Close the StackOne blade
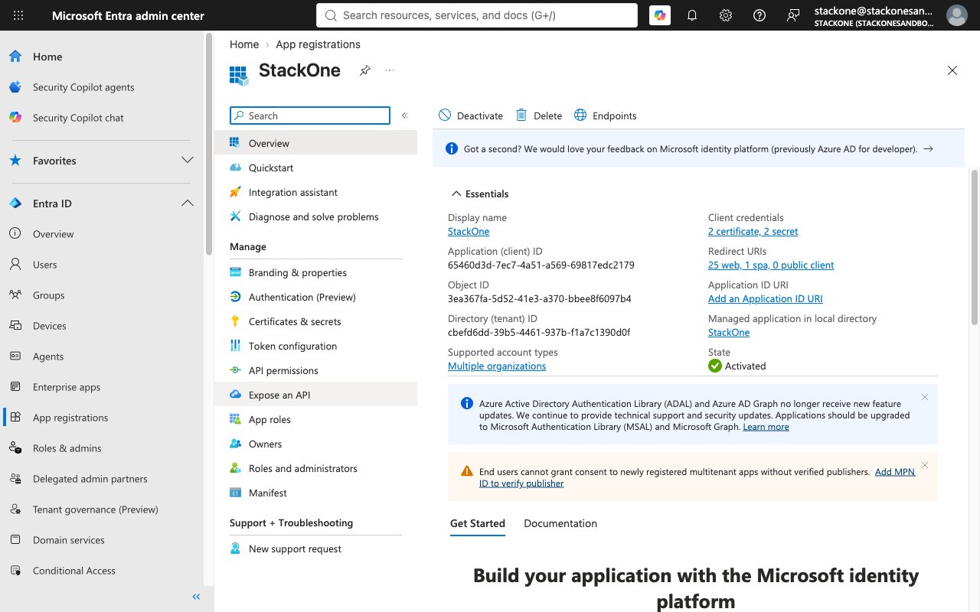The height and width of the screenshot is (612, 980). click(952, 70)
